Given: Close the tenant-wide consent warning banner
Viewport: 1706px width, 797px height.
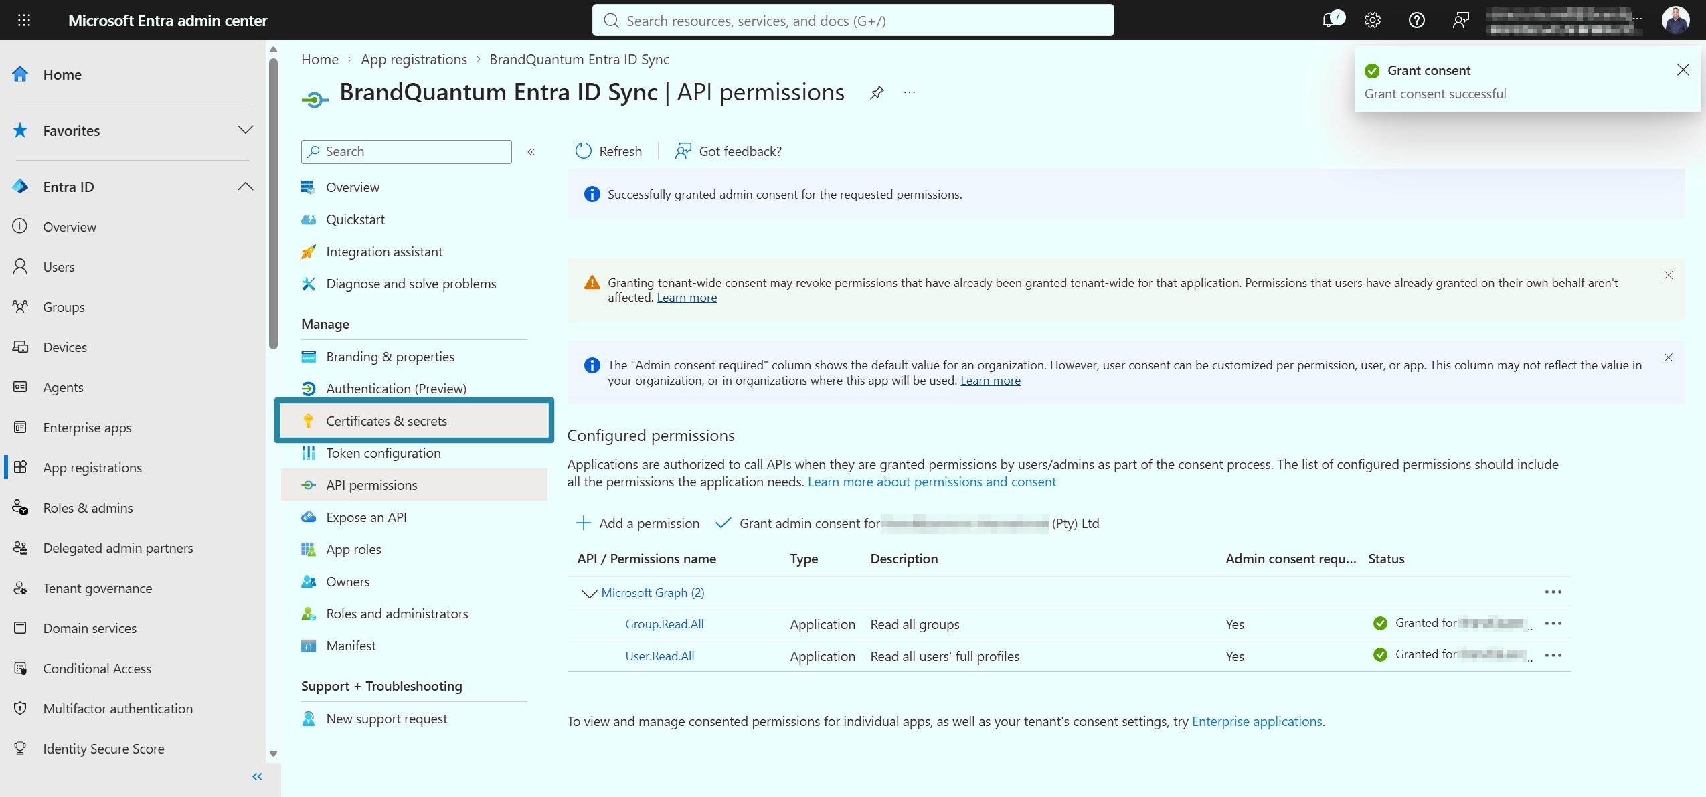Looking at the screenshot, I should (x=1669, y=275).
